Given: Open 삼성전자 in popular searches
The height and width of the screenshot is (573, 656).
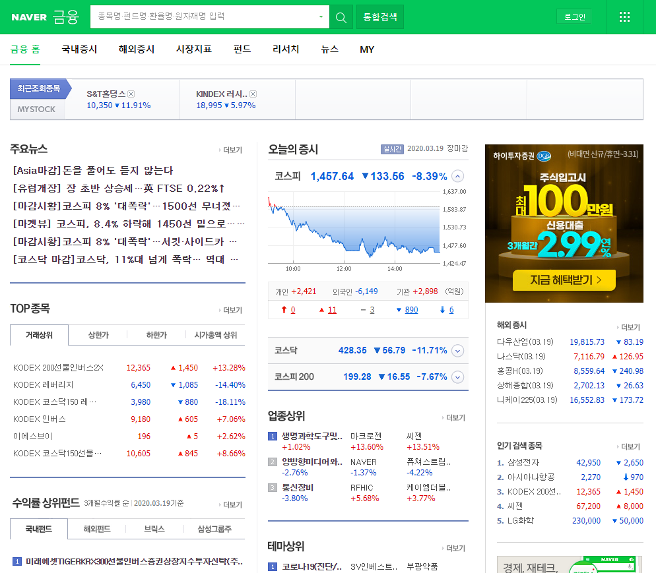Looking at the screenshot, I should [x=523, y=463].
